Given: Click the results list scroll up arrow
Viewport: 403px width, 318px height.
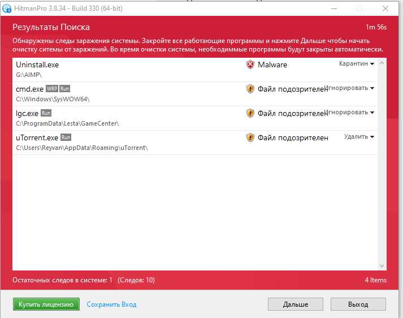Looking at the screenshot, I should pos(382,63).
